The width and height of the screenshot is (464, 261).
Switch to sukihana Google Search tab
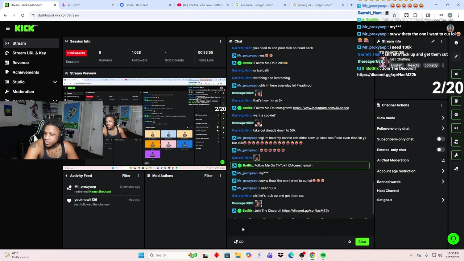tap(260, 5)
